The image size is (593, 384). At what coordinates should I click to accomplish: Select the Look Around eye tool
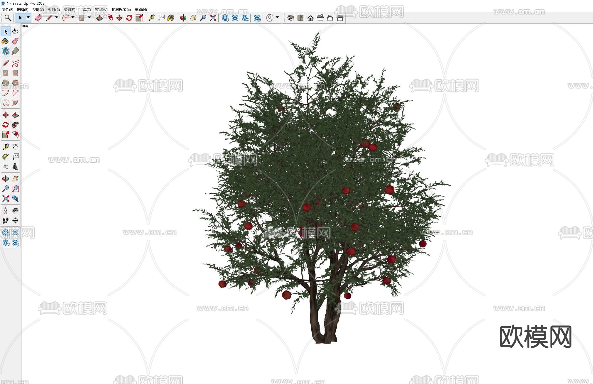[x=15, y=210]
